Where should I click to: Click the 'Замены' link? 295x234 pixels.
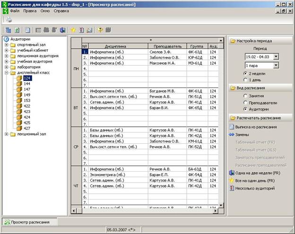point(242,135)
